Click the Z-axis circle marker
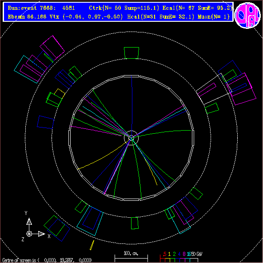This screenshot has height=263, width=263. click(29, 234)
